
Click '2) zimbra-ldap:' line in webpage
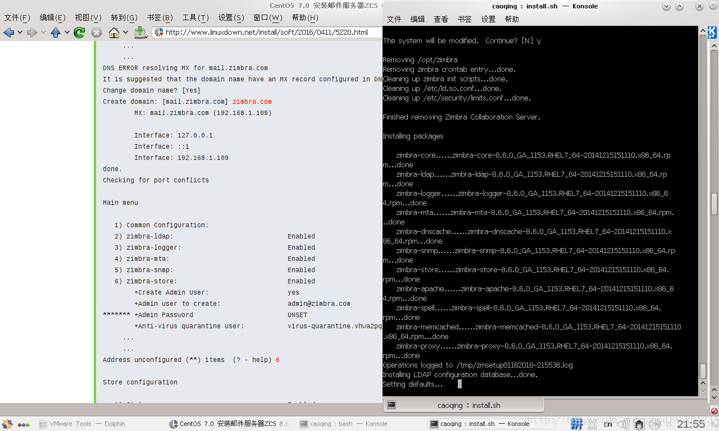tap(144, 236)
